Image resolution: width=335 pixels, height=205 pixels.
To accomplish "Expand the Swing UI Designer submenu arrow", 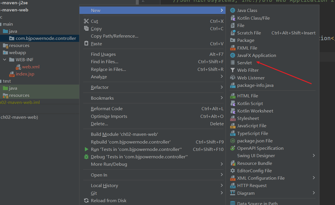I will point(314,156).
